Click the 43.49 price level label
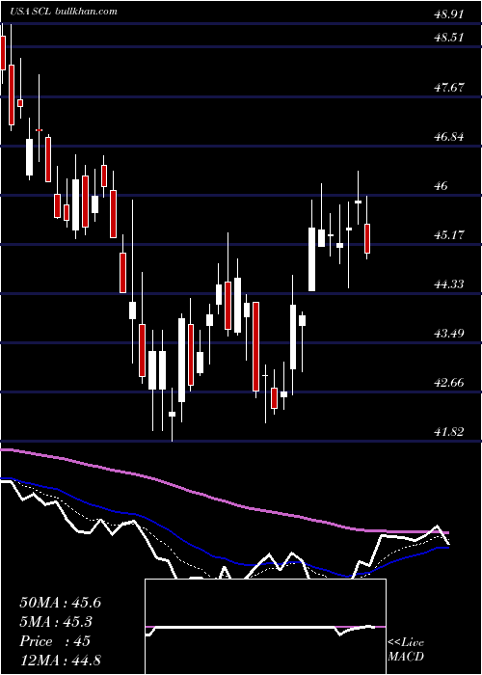The width and height of the screenshot is (482, 675). coord(449,334)
